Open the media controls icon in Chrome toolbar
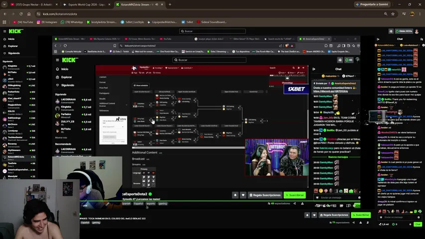Screen dimensions: 425x239 pos(404,14)
